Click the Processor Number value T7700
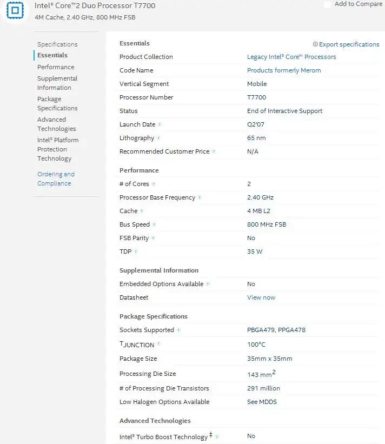385x444 pixels. [x=256, y=97]
